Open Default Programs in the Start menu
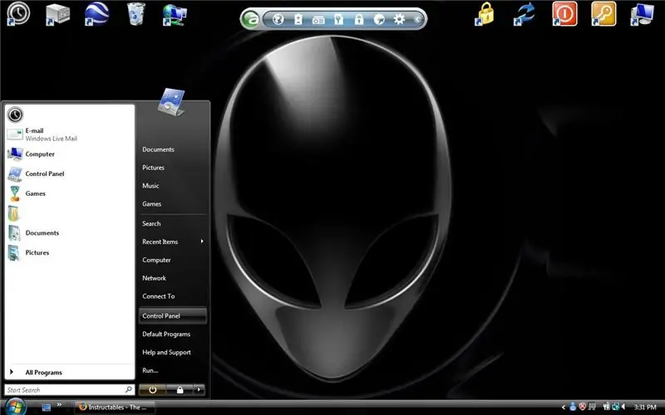Image resolution: width=665 pixels, height=415 pixels. (173, 334)
